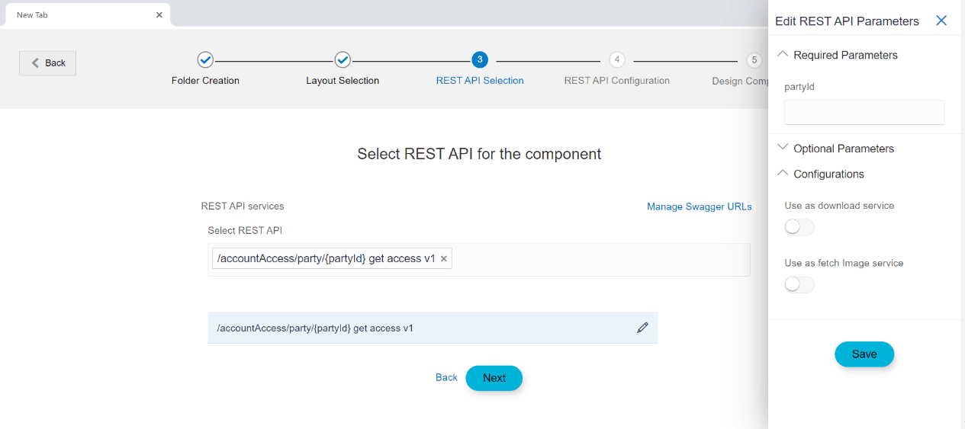This screenshot has height=429, width=965.
Task: Expand the Optional Parameters section
Action: point(783,148)
